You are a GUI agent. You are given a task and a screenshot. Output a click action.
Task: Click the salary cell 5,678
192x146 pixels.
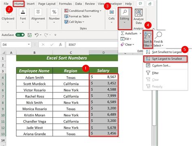(x=103, y=127)
